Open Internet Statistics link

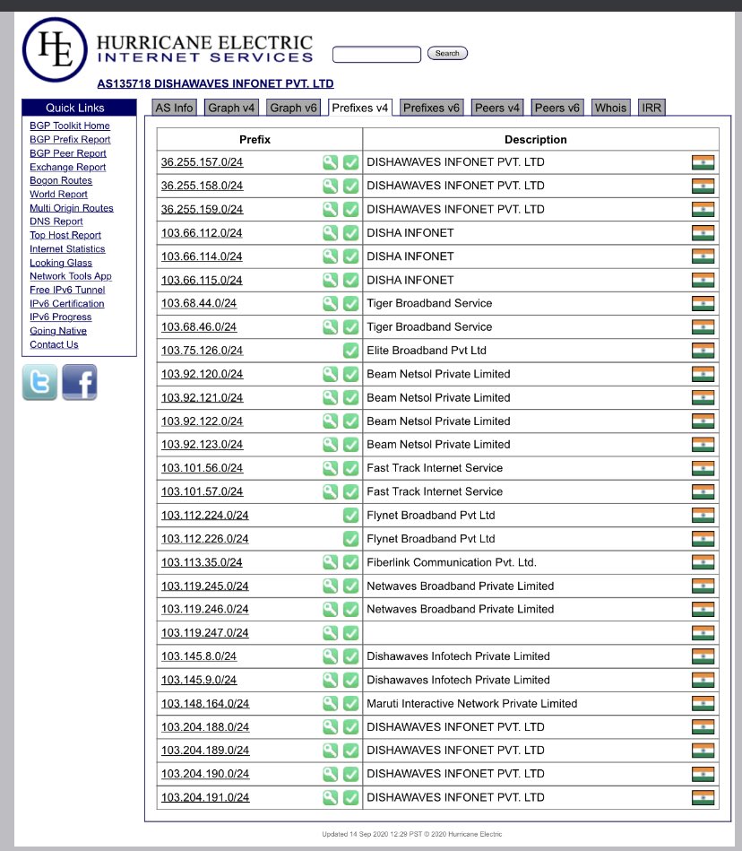click(67, 248)
